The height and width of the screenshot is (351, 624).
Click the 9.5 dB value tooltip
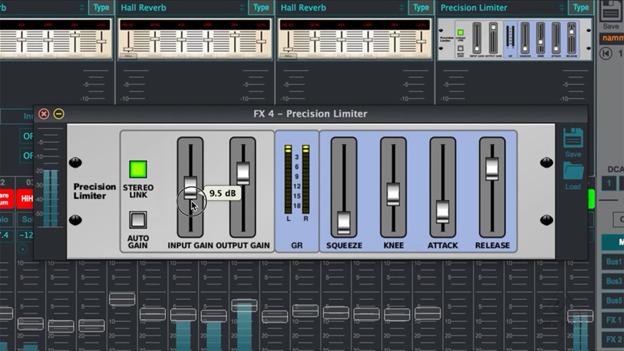[222, 194]
